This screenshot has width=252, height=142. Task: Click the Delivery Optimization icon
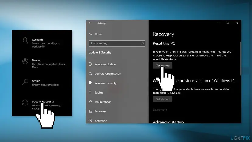pyautogui.click(x=90, y=73)
